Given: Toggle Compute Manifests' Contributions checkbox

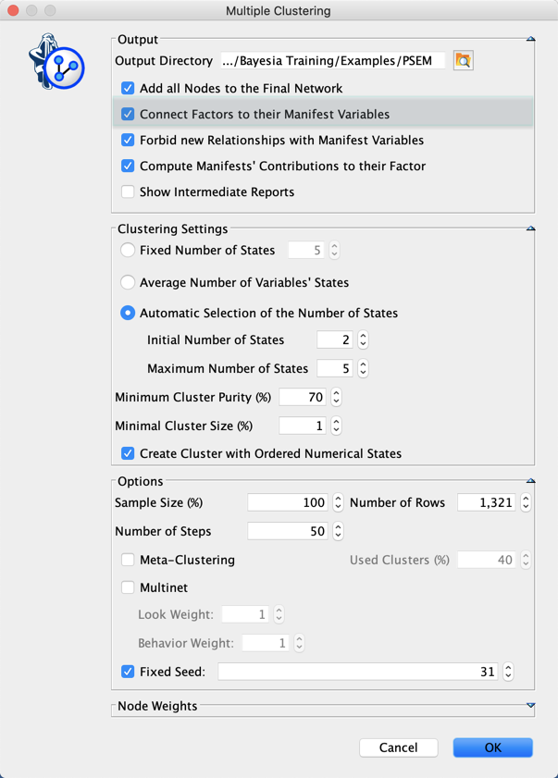Looking at the screenshot, I should coord(128,167).
